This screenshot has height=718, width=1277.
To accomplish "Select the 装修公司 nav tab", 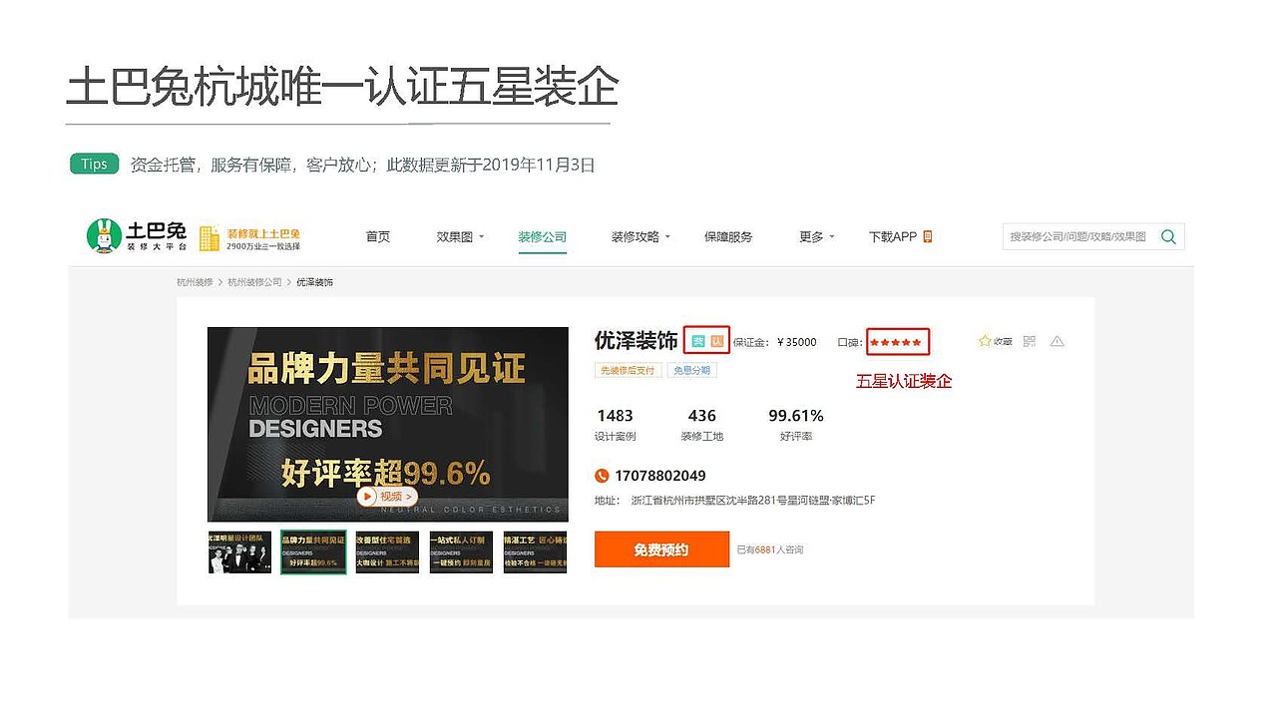I will tap(543, 236).
